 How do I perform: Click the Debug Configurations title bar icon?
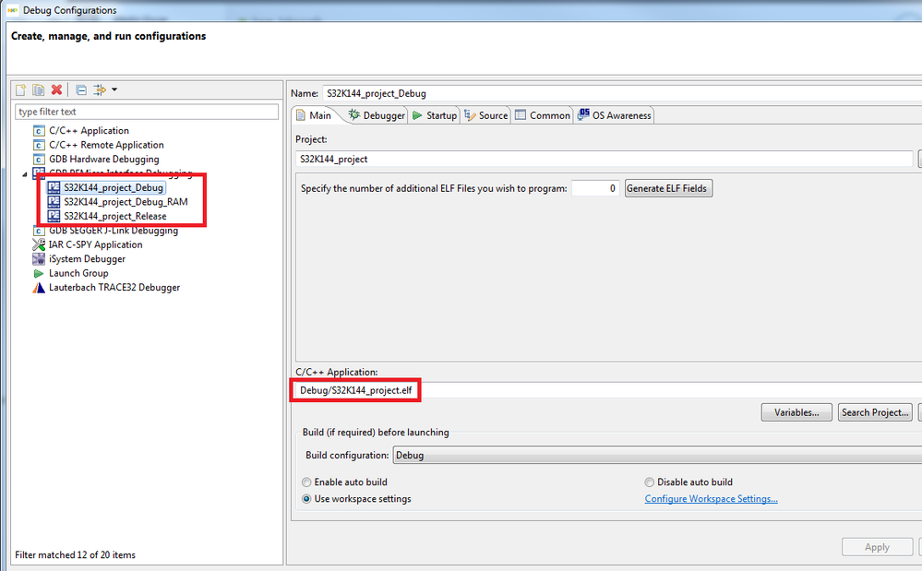[x=12, y=10]
